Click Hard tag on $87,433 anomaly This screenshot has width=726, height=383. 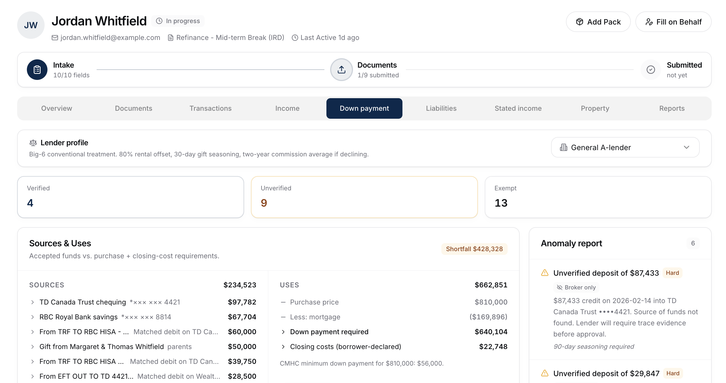click(x=672, y=273)
